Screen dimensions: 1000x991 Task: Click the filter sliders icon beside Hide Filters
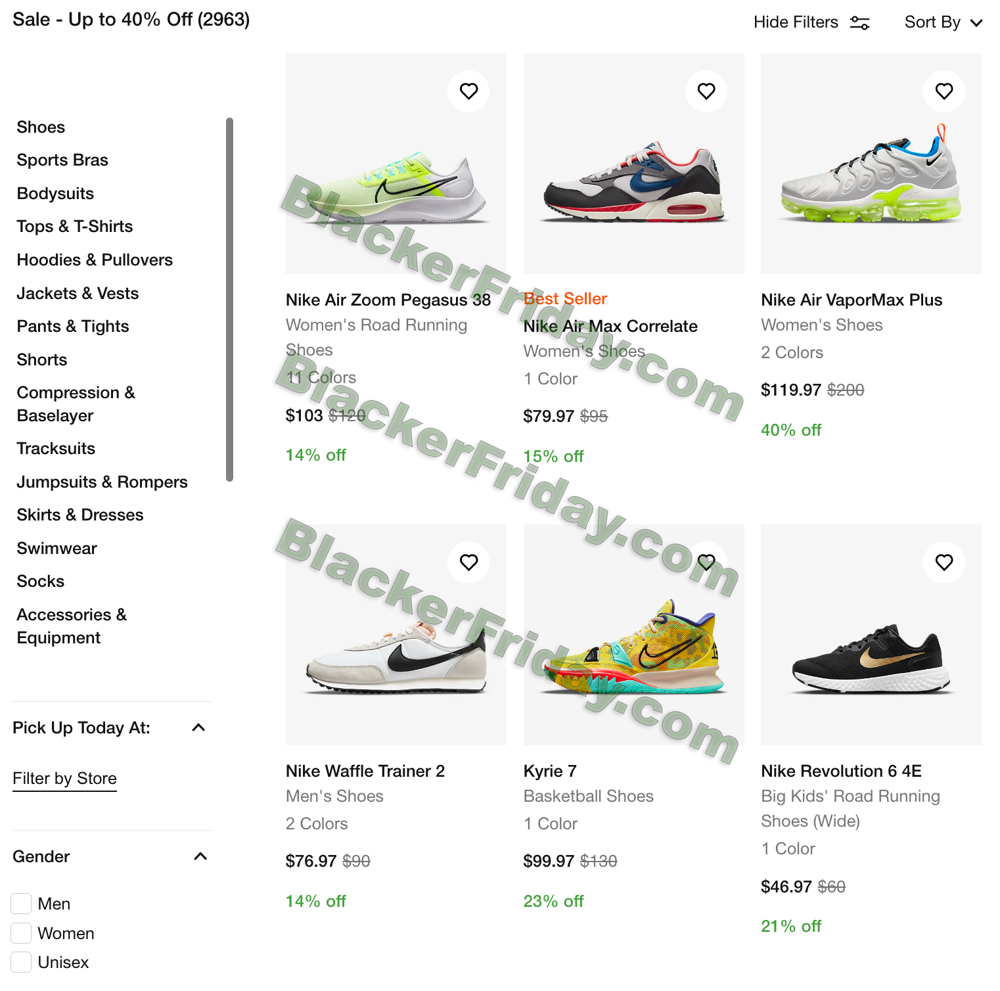point(859,23)
